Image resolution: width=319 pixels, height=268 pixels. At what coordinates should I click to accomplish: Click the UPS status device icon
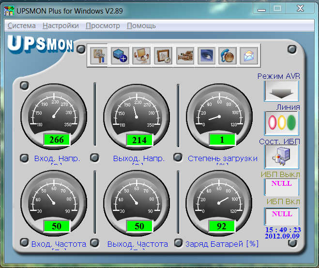[281, 157]
